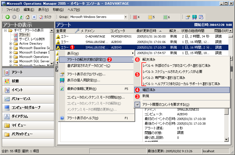Click the alert list scrollbar up arrow
This screenshot has width=235, height=155.
click(x=230, y=31)
